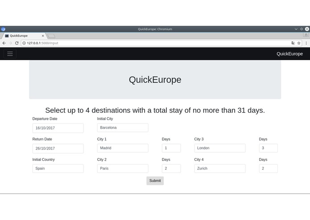Bookmark this page with the star icon
The image size is (310, 220).
(299, 43)
